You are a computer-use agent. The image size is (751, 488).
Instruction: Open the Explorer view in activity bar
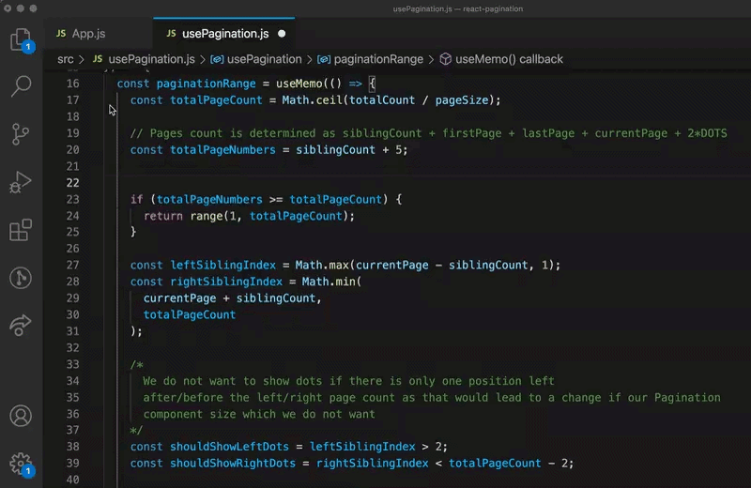point(21,39)
